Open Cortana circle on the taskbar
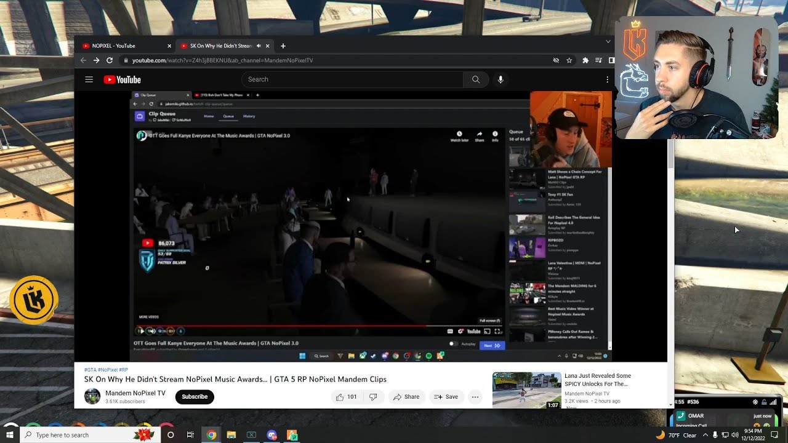The height and width of the screenshot is (443, 788). (171, 435)
